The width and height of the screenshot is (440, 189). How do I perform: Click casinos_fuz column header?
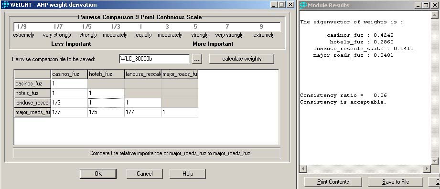tap(69, 74)
